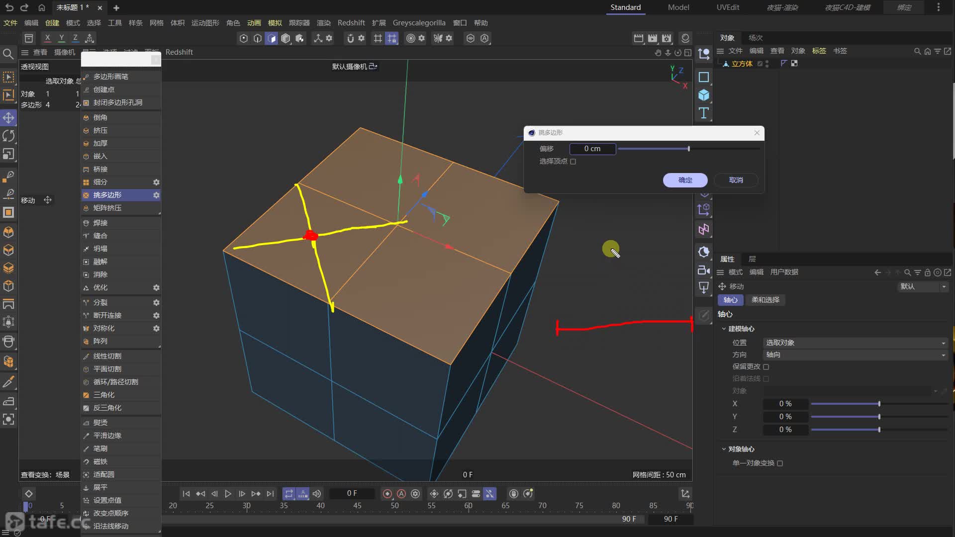Jump to the animation start
Screen dimensions: 955x537
[x=186, y=494]
